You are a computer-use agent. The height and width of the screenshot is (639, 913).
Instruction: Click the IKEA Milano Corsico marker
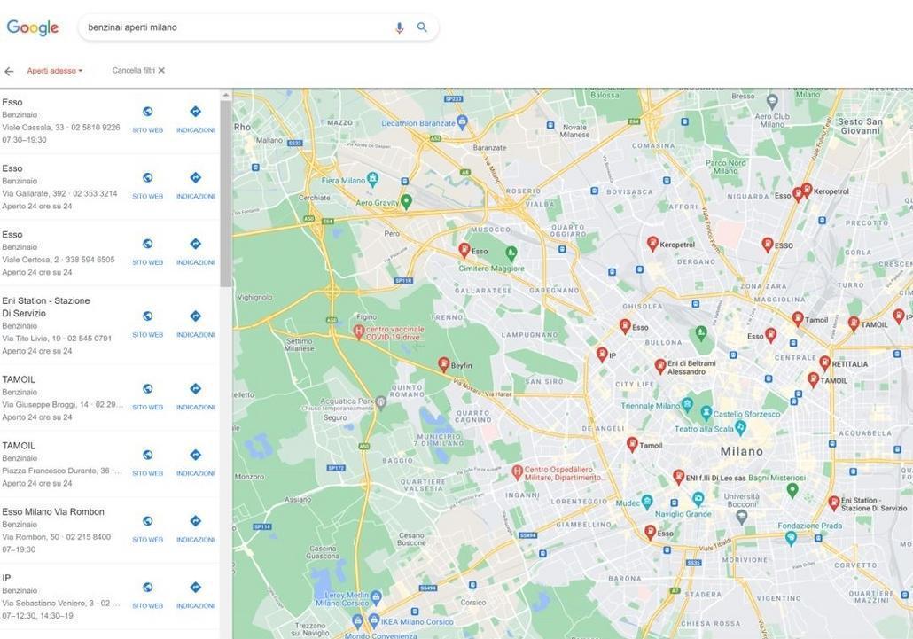(x=374, y=620)
